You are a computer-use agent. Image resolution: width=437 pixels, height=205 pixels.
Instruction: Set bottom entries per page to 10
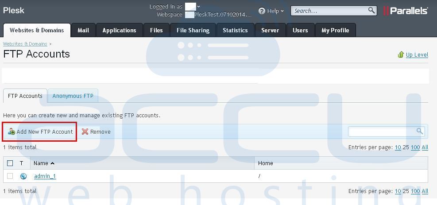point(398,191)
